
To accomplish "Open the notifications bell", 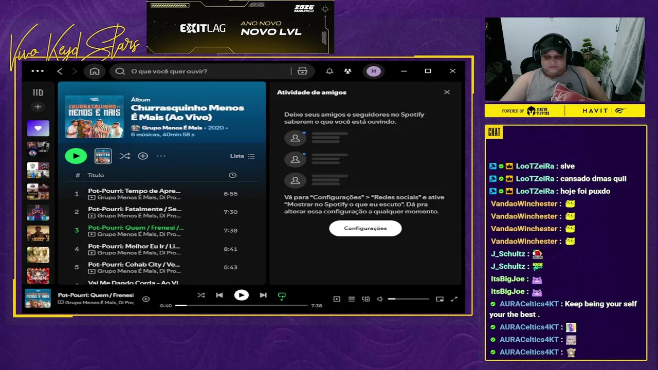I will click(330, 71).
